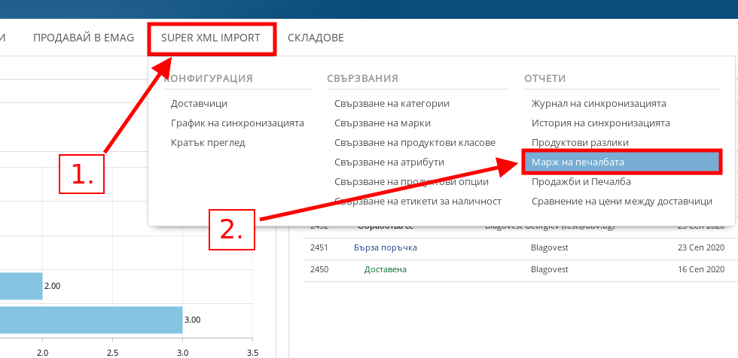Screen dimensions: 738x358
Task: Open the СКЛАДОВЕ menu
Action: coord(316,38)
